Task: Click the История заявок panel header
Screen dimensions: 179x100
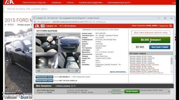Action: pos(151,53)
